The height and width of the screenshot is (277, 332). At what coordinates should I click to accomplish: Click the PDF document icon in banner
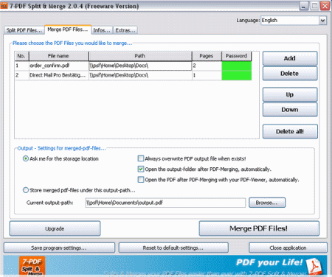pos(314,266)
